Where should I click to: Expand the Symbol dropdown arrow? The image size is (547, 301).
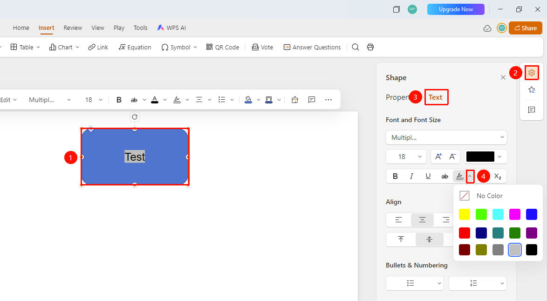click(195, 47)
